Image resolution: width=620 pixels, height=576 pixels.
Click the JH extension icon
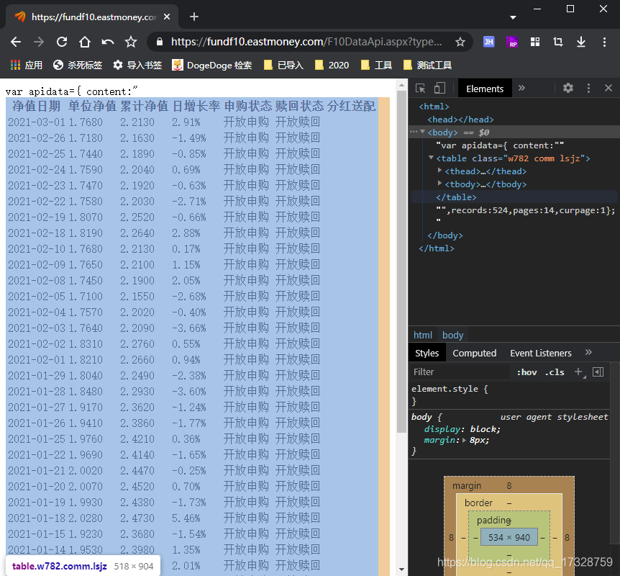(488, 42)
